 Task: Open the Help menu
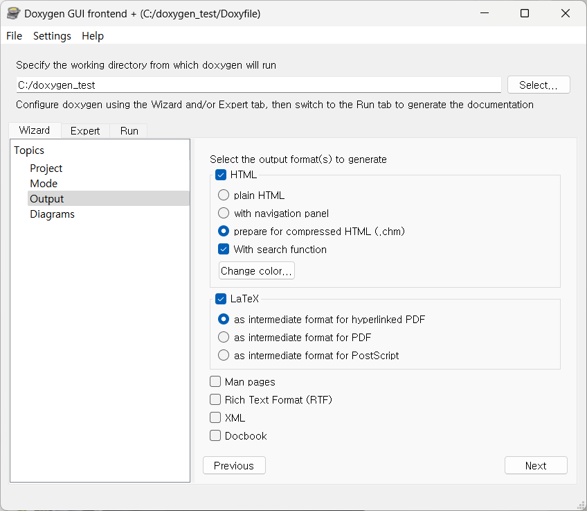(x=93, y=36)
